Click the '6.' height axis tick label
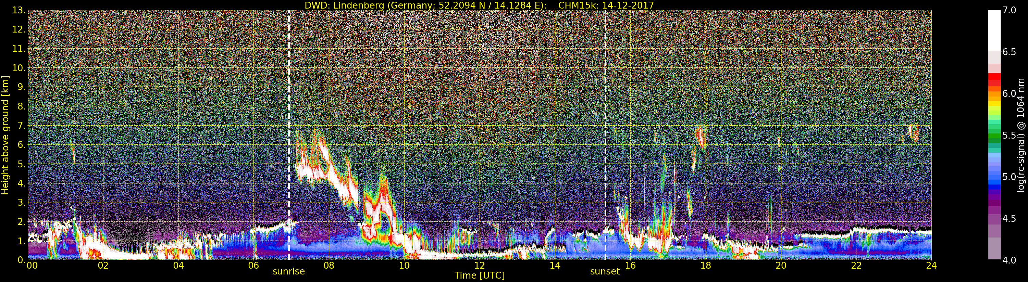 click(22, 145)
